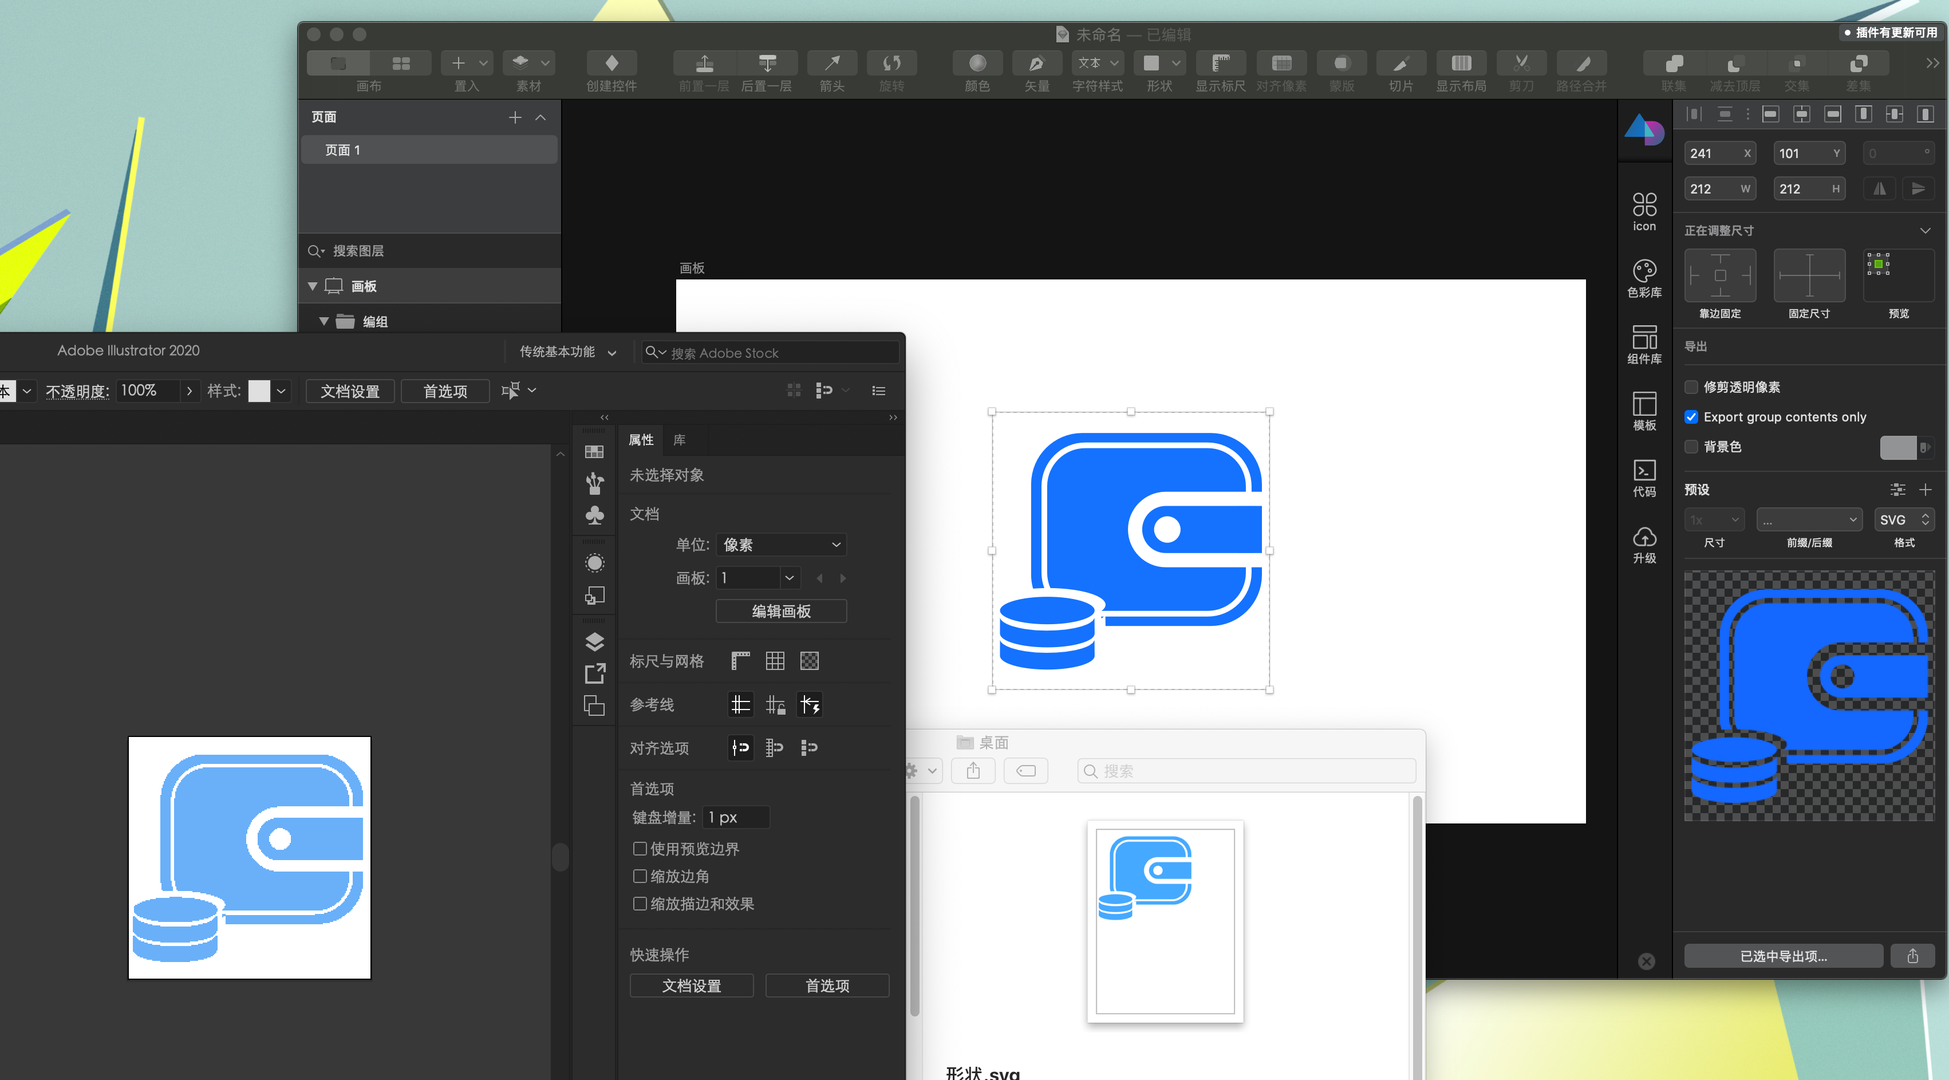This screenshot has height=1080, width=1949.
Task: Enable the 背景色 checkbox
Action: click(1691, 447)
